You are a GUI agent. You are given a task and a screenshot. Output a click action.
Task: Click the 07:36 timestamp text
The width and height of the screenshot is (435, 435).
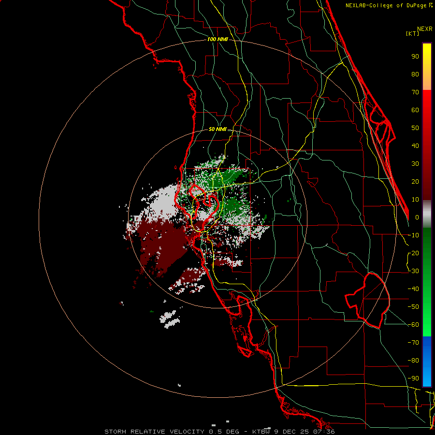coord(323,432)
